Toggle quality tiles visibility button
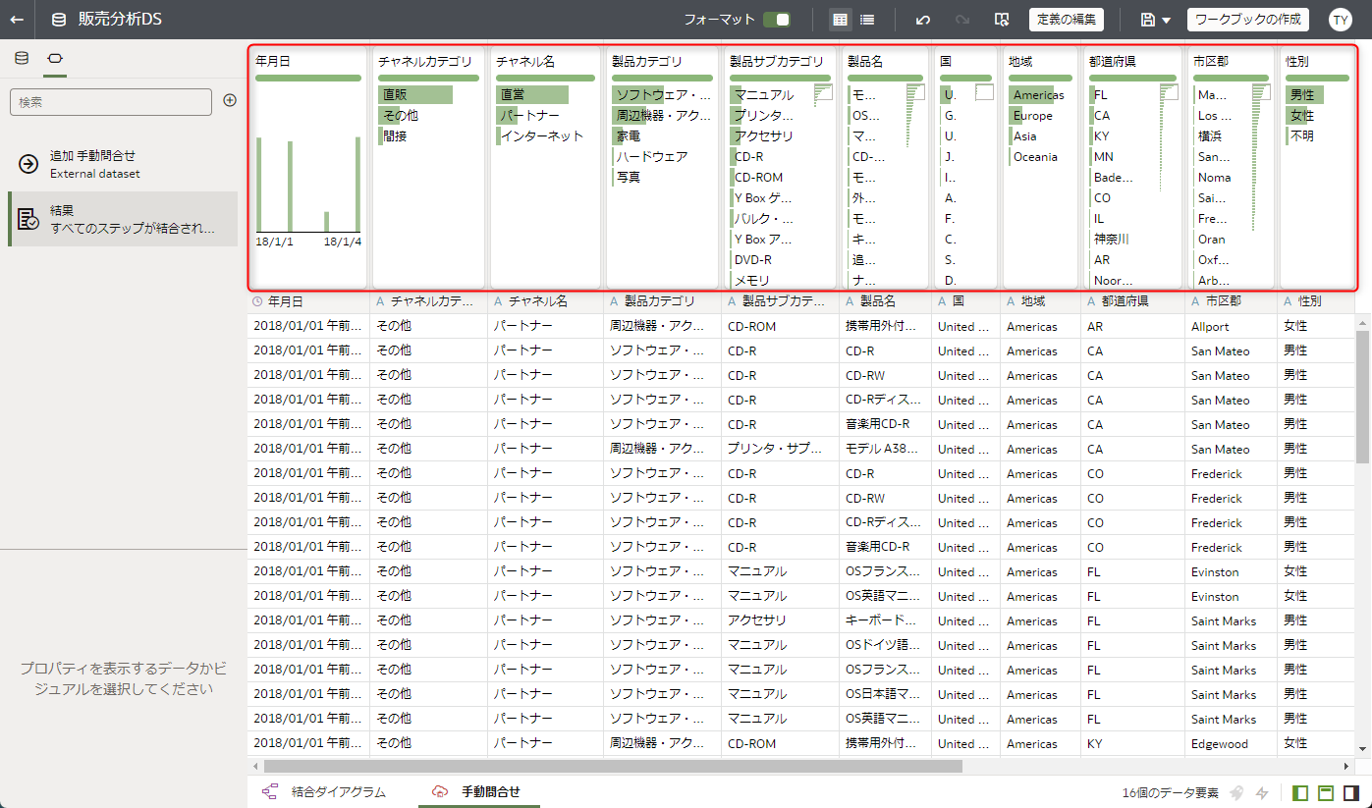 pyautogui.click(x=1326, y=792)
